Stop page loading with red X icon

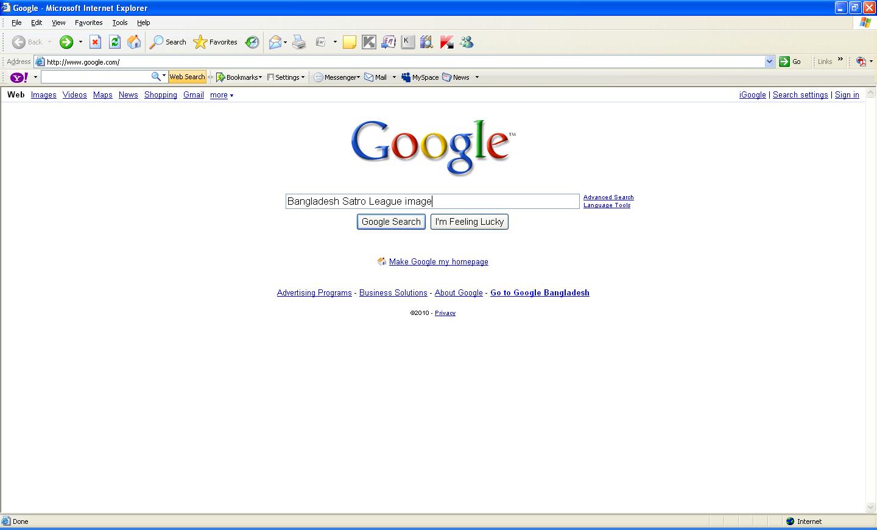pos(95,42)
